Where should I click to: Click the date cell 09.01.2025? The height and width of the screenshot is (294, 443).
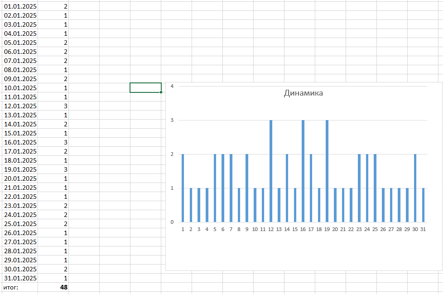point(20,78)
